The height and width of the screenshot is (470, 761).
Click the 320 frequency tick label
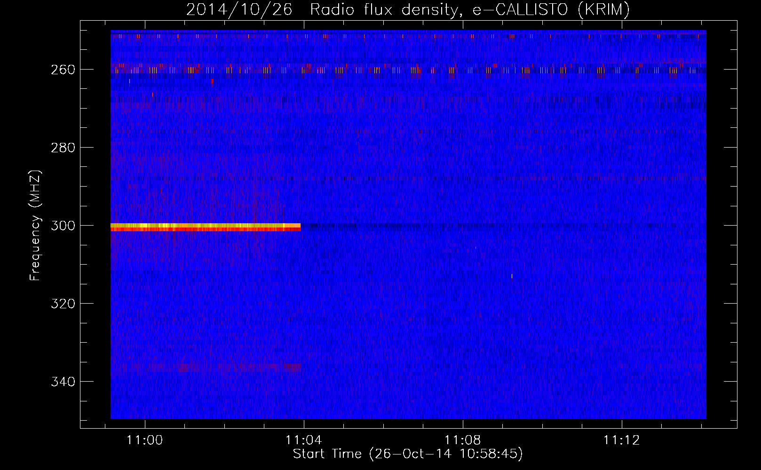63,304
